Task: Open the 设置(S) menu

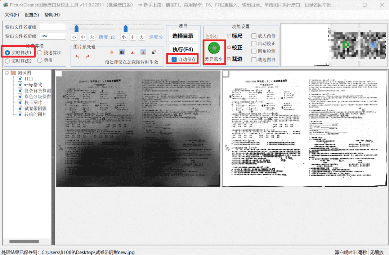Action: pyautogui.click(x=32, y=15)
